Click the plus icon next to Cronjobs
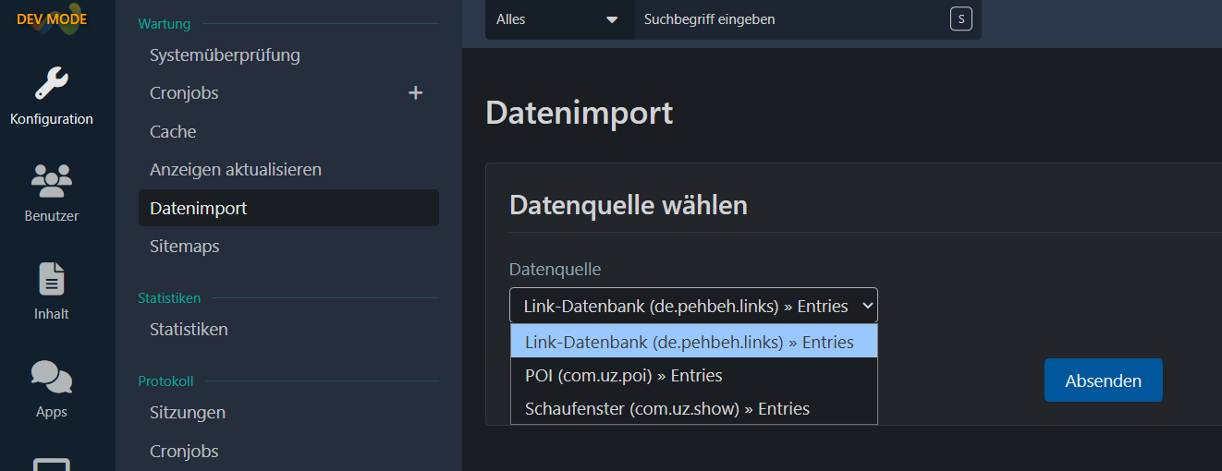 [415, 93]
